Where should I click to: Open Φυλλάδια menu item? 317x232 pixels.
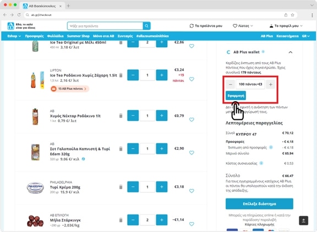click(55, 36)
